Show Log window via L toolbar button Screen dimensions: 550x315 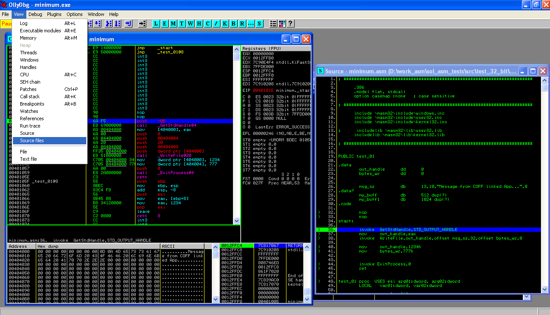tap(156, 23)
